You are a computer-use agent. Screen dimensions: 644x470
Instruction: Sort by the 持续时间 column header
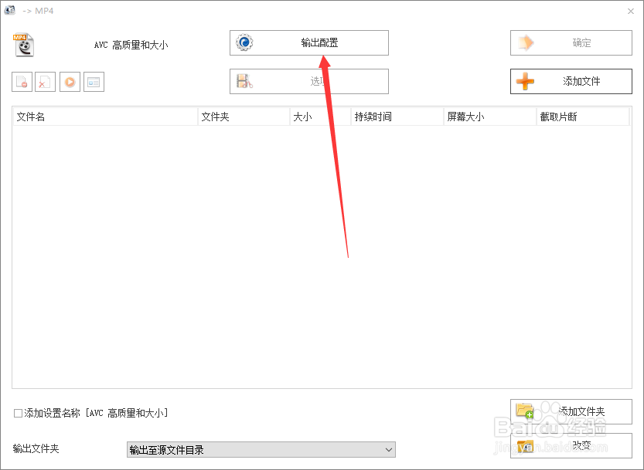pos(397,117)
